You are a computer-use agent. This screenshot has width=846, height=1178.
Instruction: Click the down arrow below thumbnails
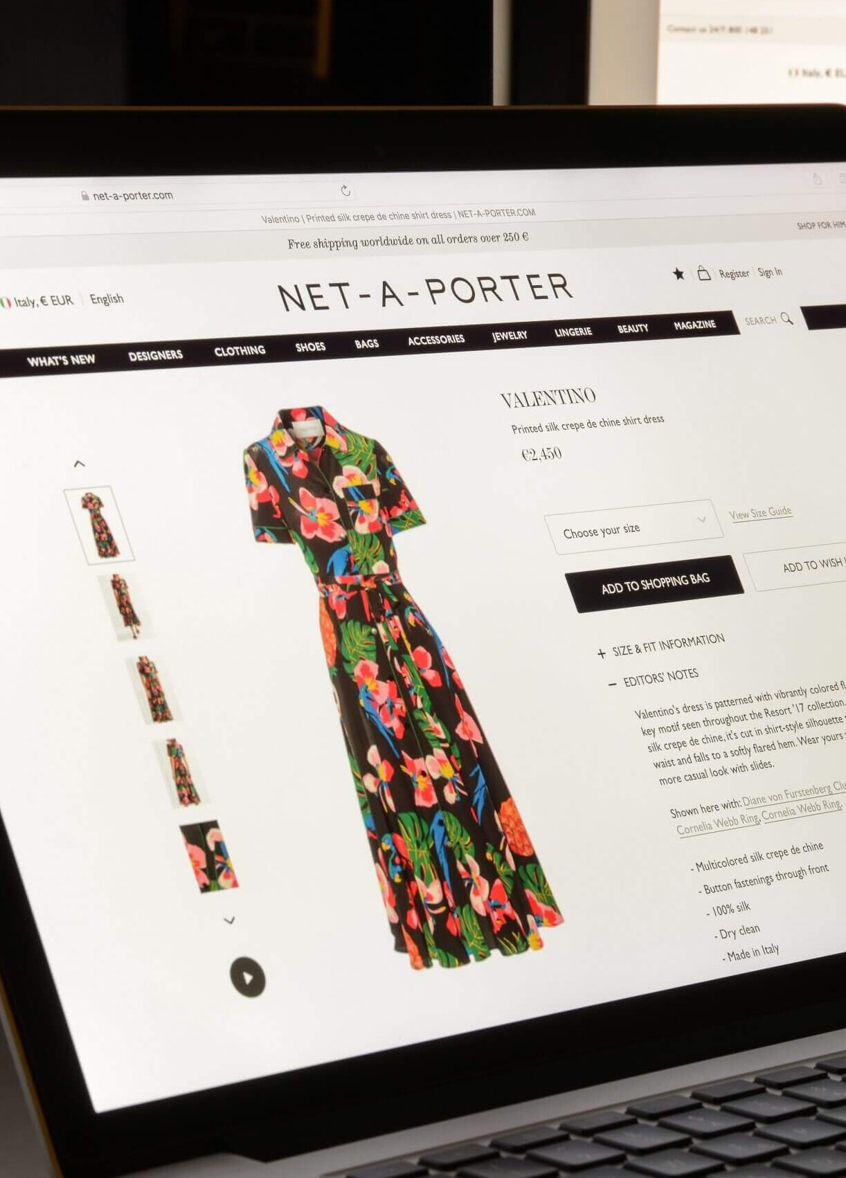click(230, 920)
